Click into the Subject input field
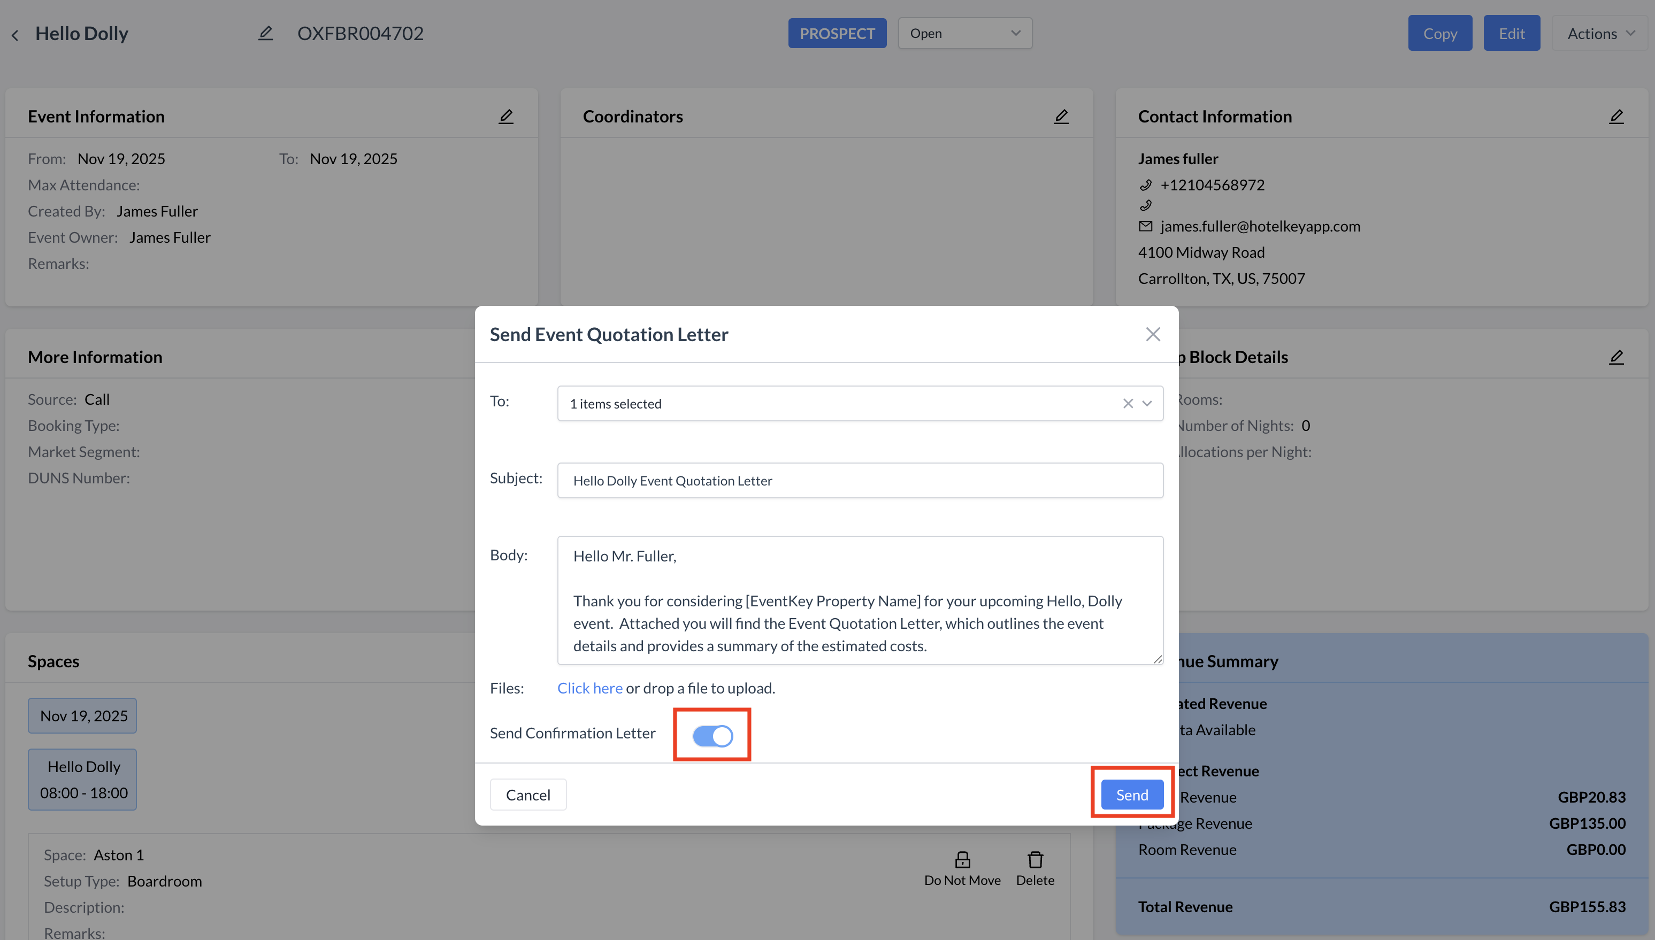The image size is (1655, 940). (860, 480)
